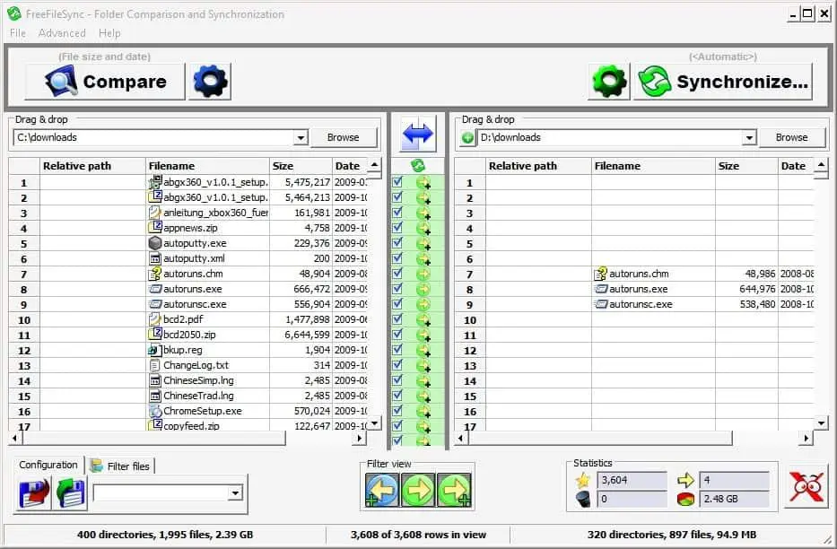Click the green sync icon in middle column header
Viewport: 837px width, 549px height.
[418, 165]
